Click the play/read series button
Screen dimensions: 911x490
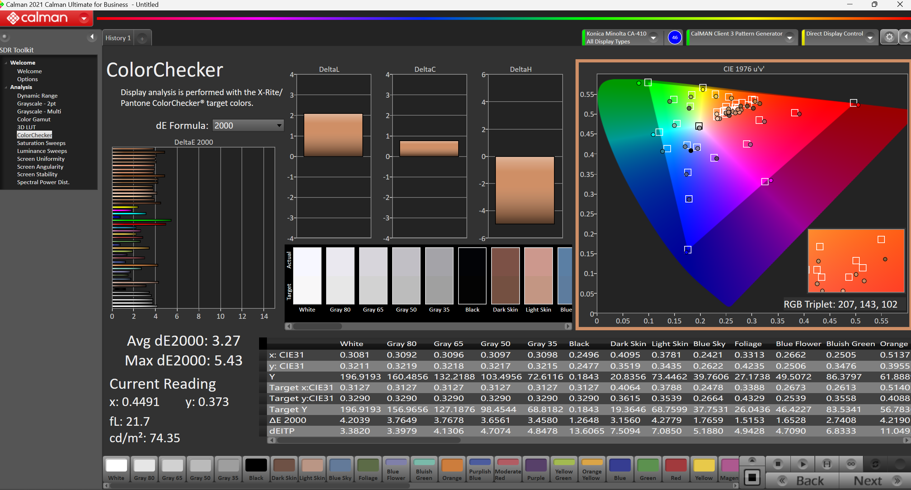pyautogui.click(x=803, y=464)
